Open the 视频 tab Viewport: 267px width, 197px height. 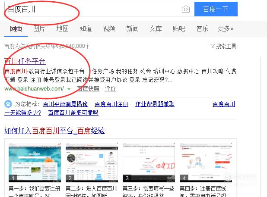(x=109, y=29)
